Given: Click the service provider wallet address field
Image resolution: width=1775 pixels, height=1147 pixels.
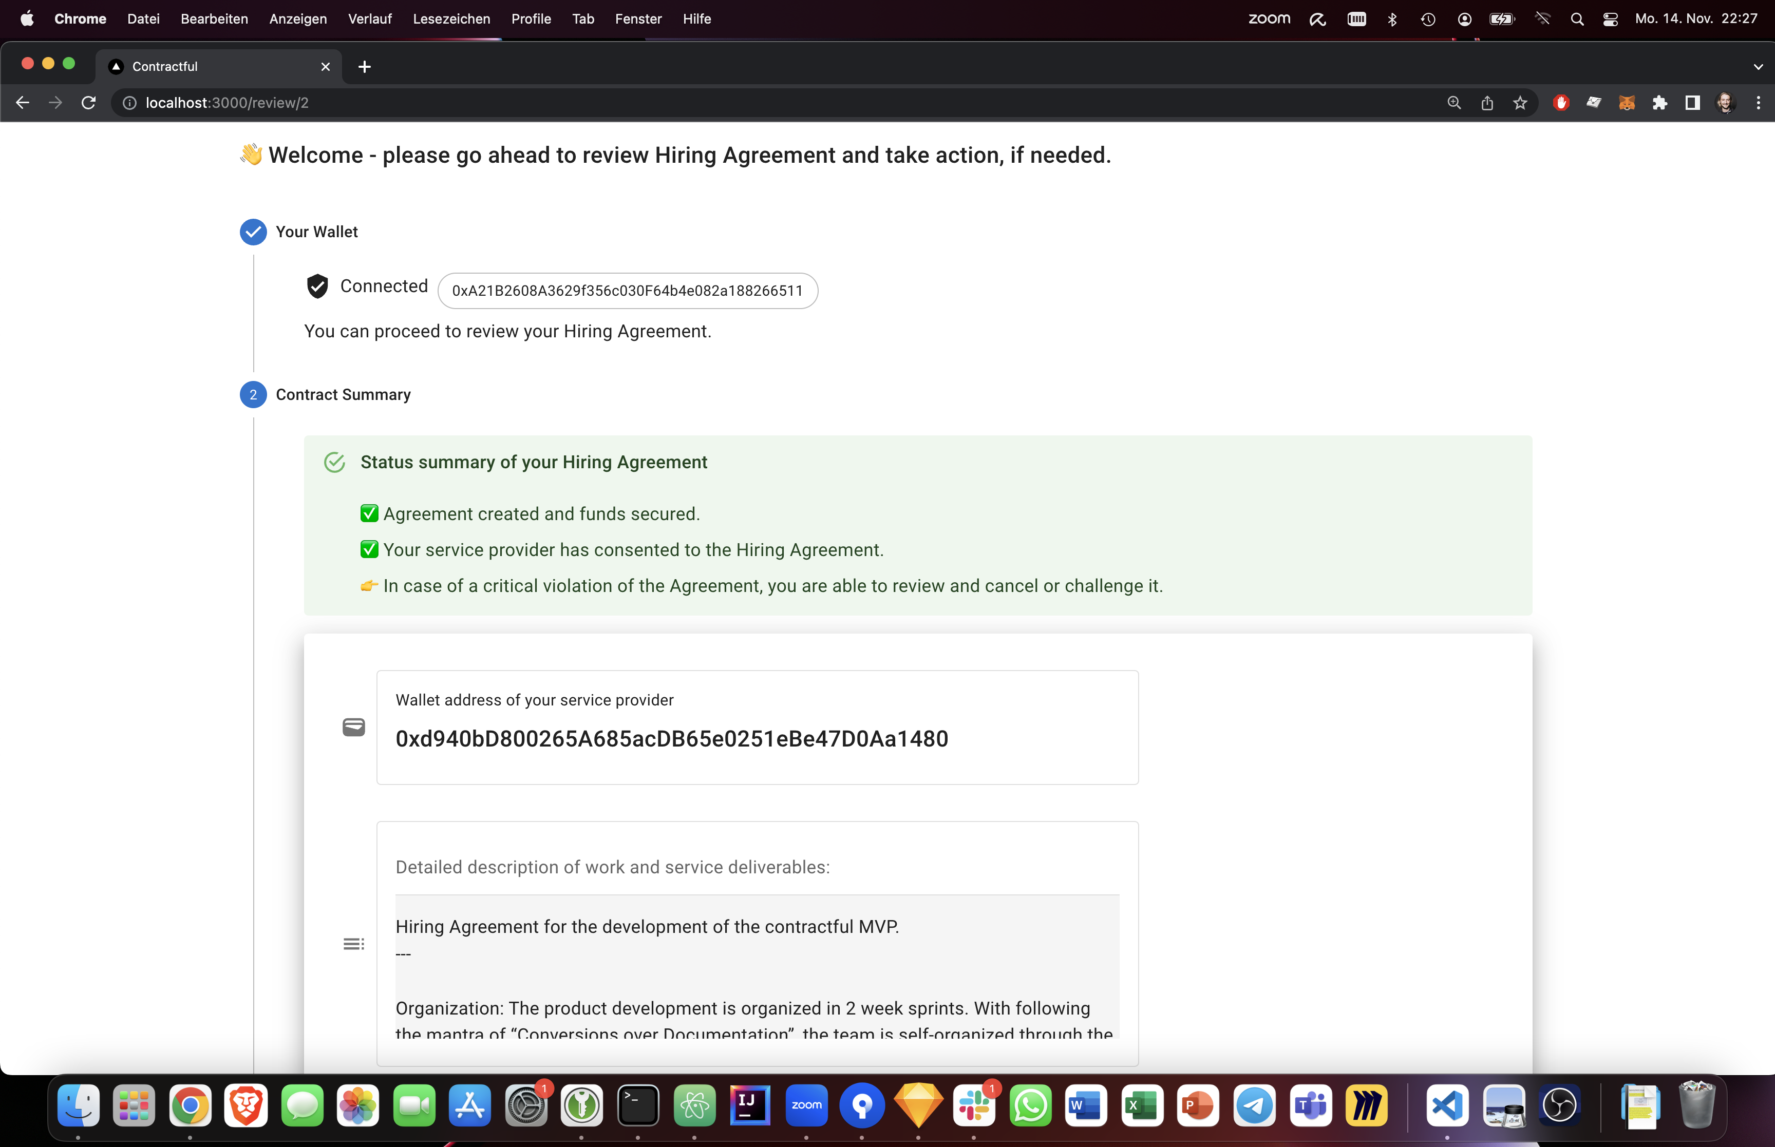Looking at the screenshot, I should pos(757,728).
